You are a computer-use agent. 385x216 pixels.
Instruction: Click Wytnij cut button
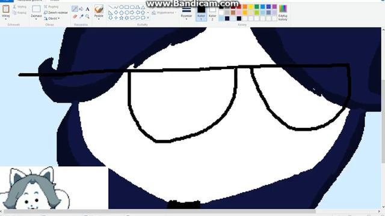click(x=20, y=7)
